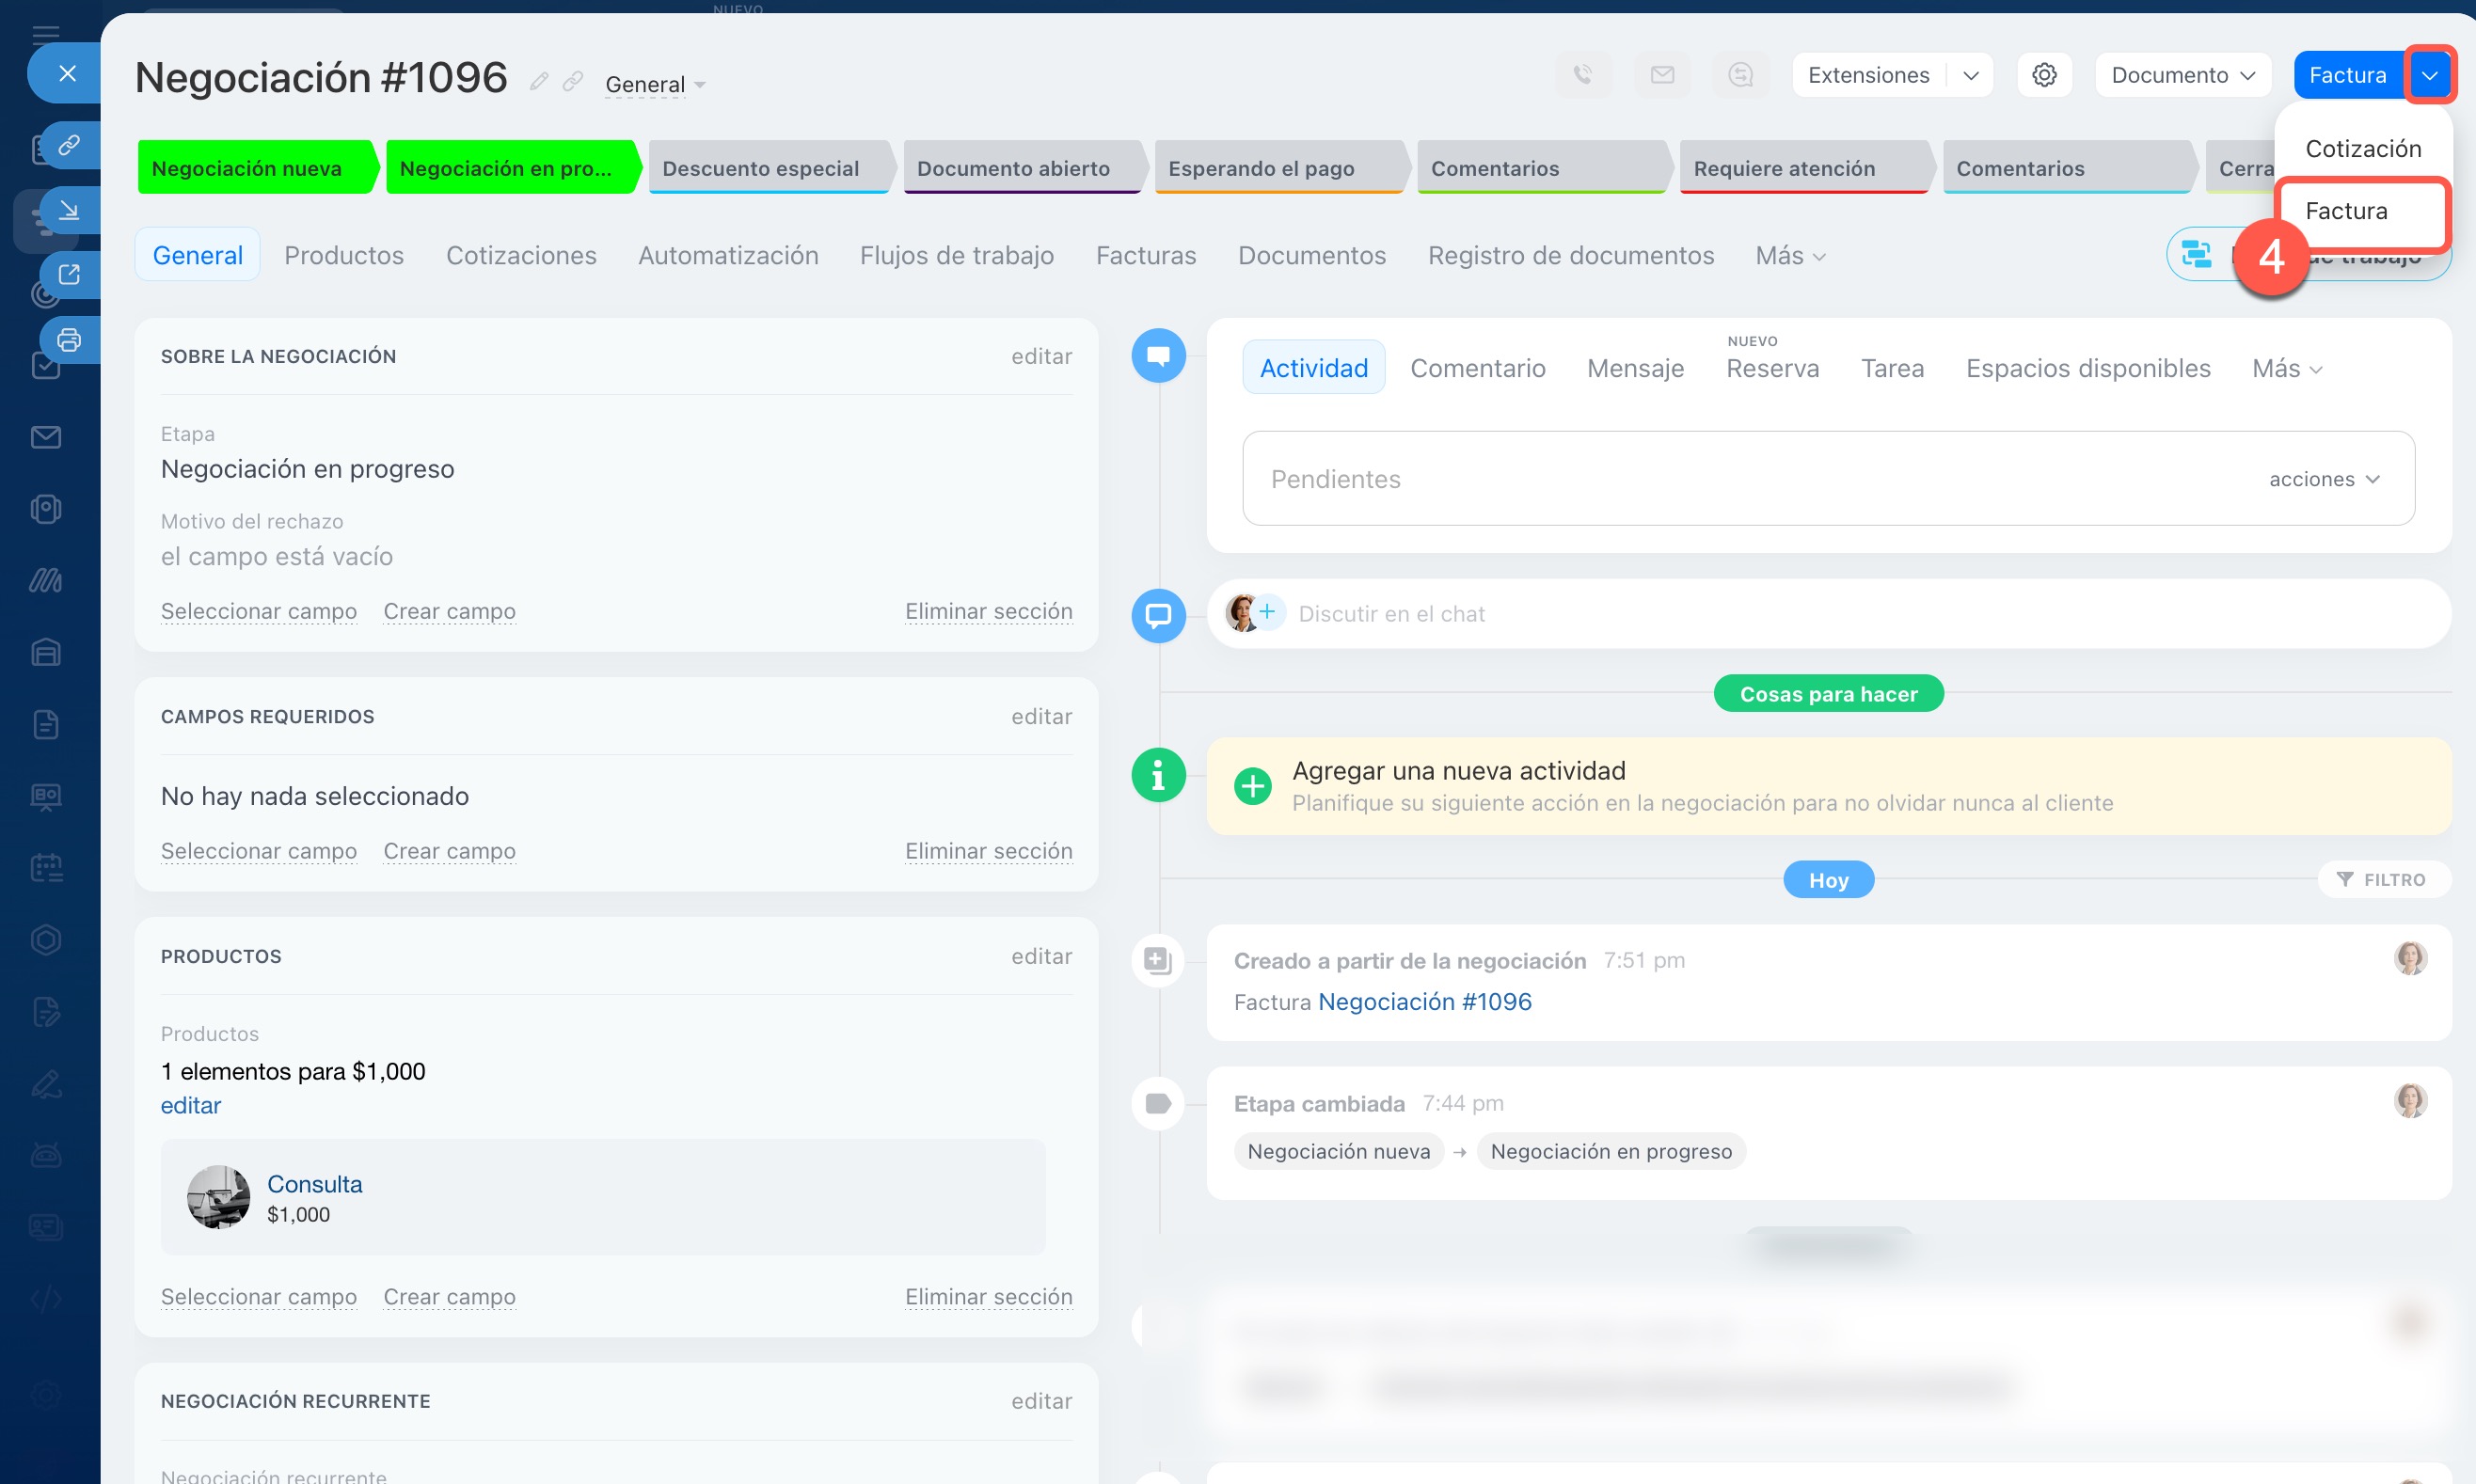This screenshot has width=2476, height=1484.
Task: Click the Discutir en el chat field
Action: point(1391,614)
